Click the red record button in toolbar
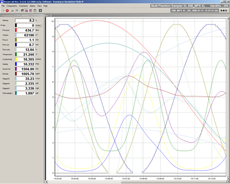Viewport: 230px width, 184px height. click(7, 11)
